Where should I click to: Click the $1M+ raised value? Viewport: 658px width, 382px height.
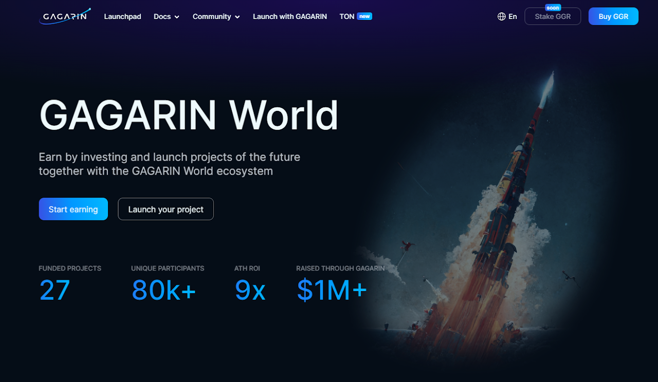click(332, 290)
